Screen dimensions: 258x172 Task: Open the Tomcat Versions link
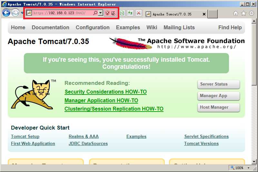click(201, 143)
